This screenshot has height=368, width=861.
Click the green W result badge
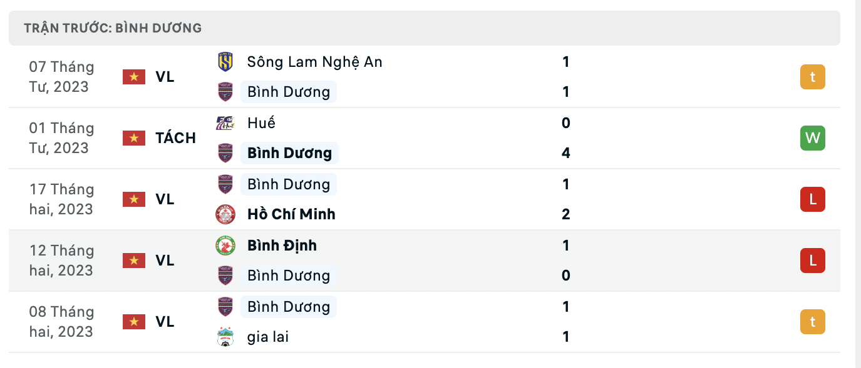(x=813, y=138)
